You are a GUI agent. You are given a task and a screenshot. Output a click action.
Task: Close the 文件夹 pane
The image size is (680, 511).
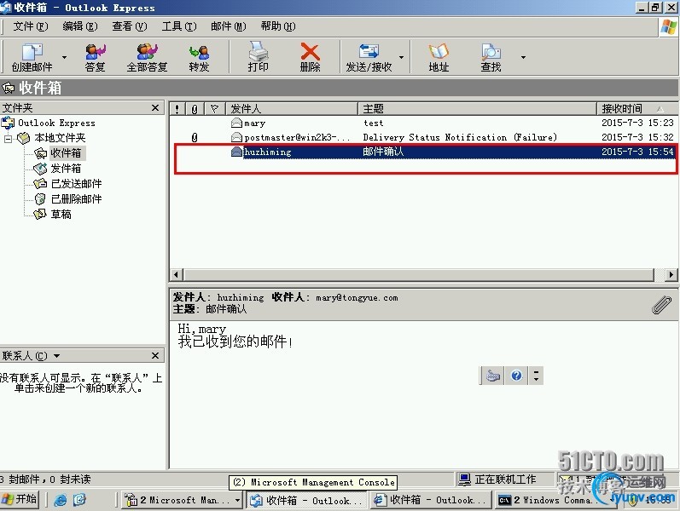point(154,108)
